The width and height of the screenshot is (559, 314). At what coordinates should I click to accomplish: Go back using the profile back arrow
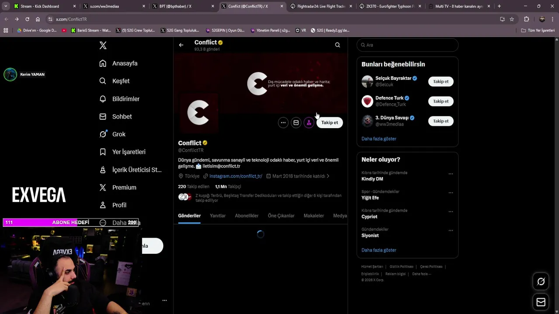(x=181, y=45)
